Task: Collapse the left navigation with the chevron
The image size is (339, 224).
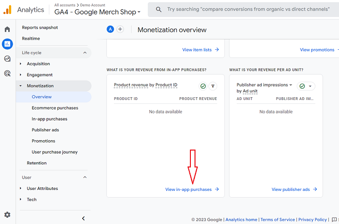Action: [84, 218]
